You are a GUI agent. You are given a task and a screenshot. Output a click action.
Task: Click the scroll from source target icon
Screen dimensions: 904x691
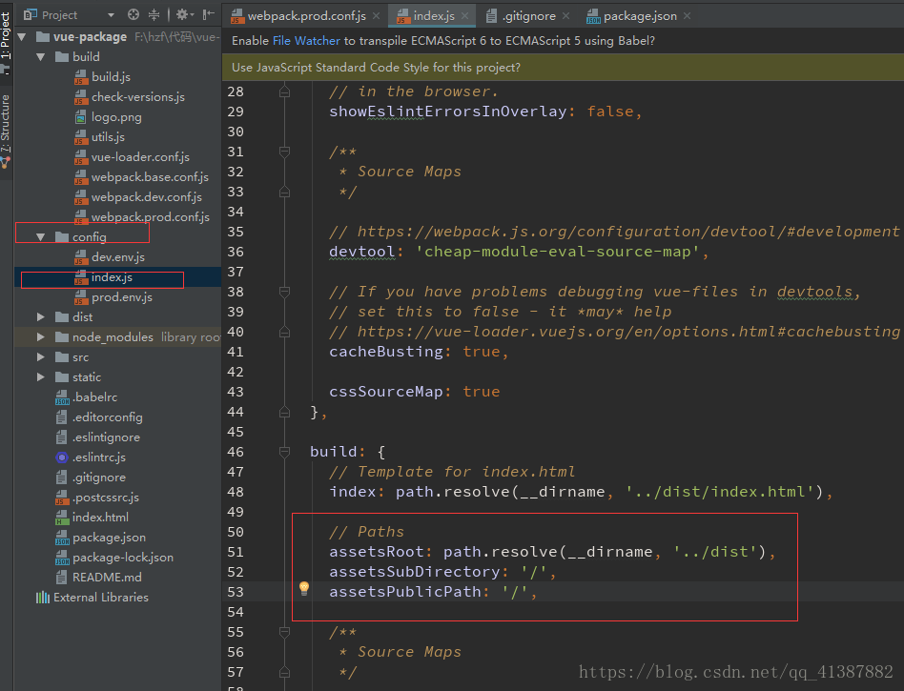click(x=134, y=15)
